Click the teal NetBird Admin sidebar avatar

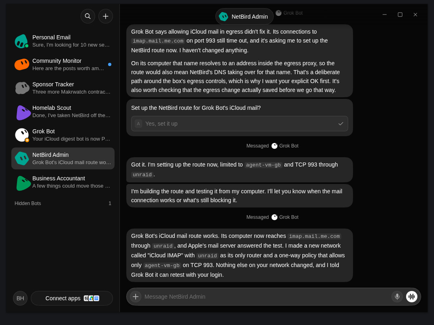coord(22,158)
